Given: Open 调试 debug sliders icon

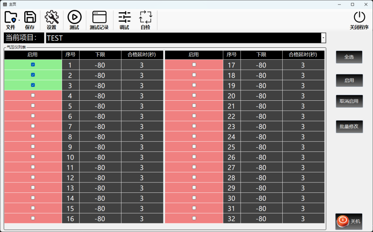Looking at the screenshot, I should point(124,18).
